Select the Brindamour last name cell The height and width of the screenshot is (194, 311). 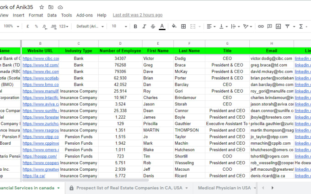point(189,98)
